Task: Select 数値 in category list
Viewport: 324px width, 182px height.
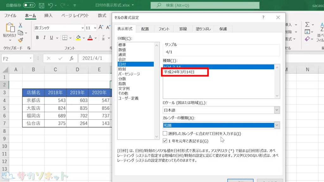Action: (135, 50)
